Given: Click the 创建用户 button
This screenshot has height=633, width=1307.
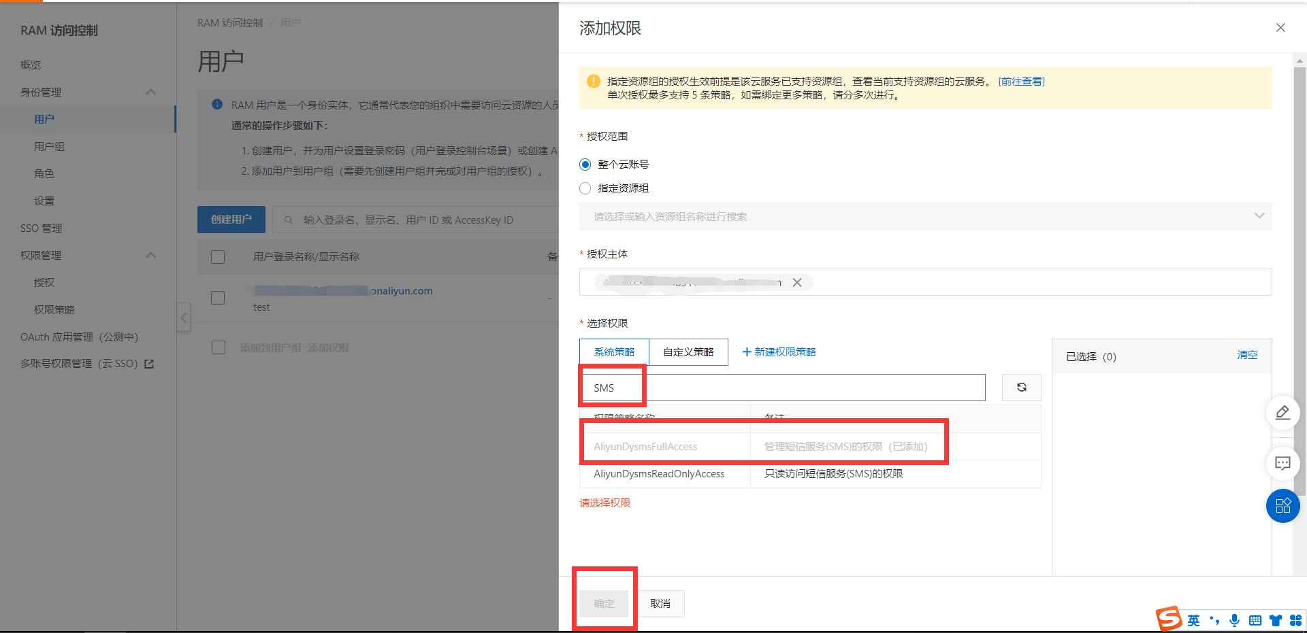Looking at the screenshot, I should coord(231,220).
